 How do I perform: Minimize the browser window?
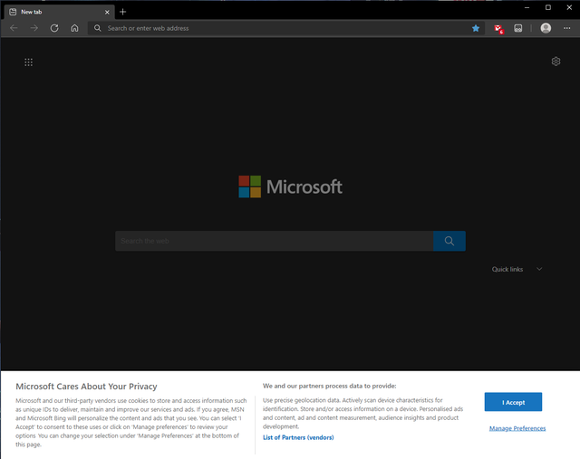[x=527, y=7]
